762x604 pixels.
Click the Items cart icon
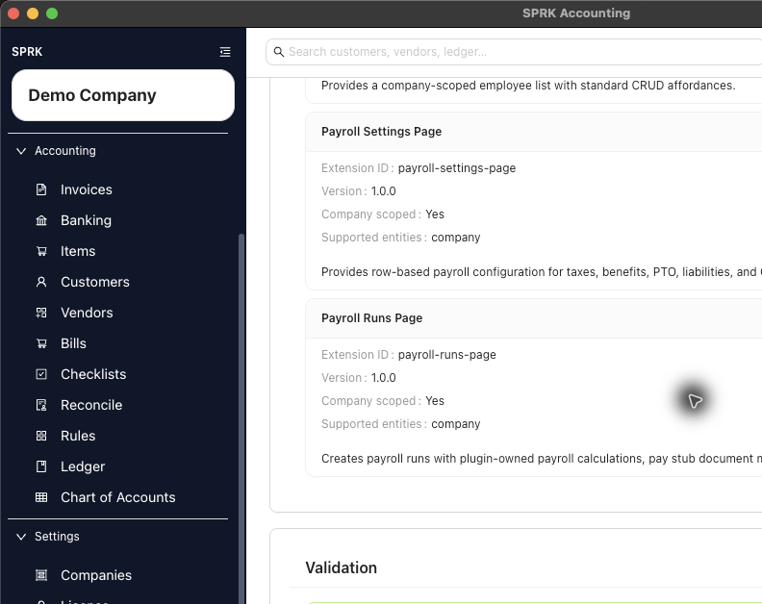(41, 251)
